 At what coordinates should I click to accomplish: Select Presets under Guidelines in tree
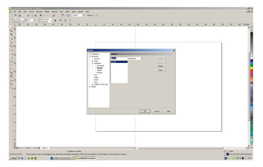click(100, 73)
